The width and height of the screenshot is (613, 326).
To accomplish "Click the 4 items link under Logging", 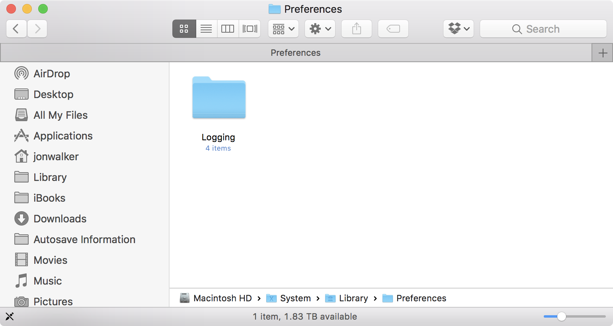I will coord(218,148).
